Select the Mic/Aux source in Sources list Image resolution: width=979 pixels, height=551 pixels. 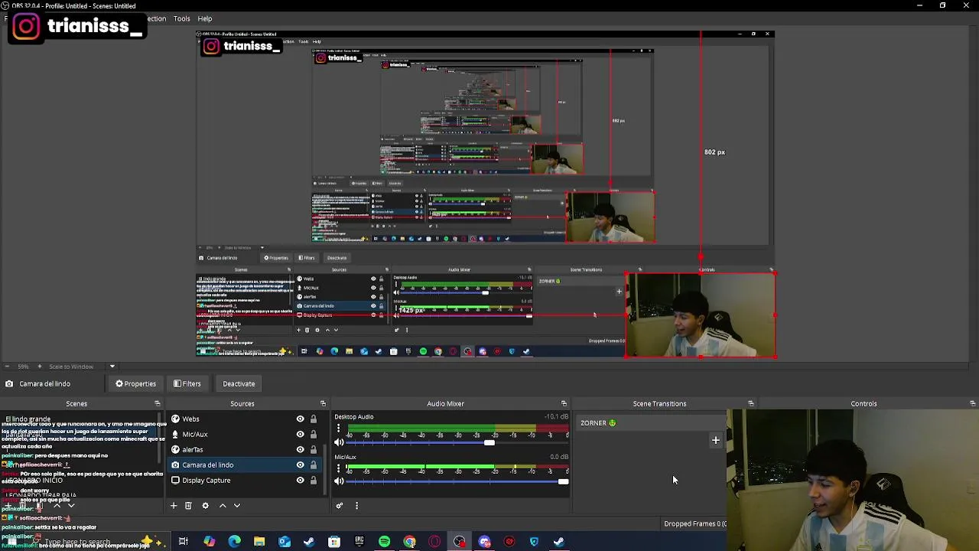(x=245, y=434)
